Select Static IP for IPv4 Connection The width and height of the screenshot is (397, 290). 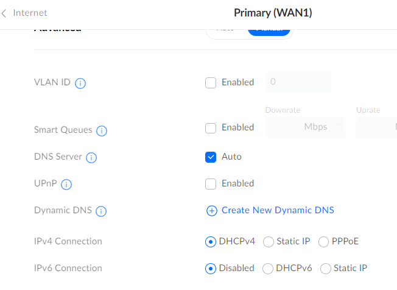click(269, 242)
